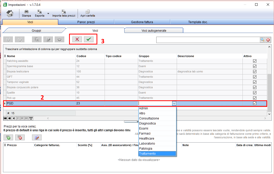This screenshot has height=174, width=274.
Task: Sort by the Descrizione column header
Action: pyautogui.click(x=210, y=56)
